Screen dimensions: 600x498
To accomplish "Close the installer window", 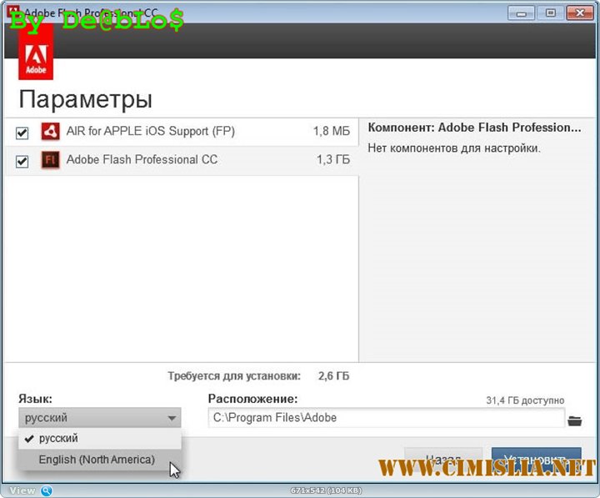I will coord(579,12).
